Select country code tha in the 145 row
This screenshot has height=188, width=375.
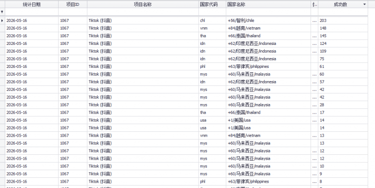point(212,36)
